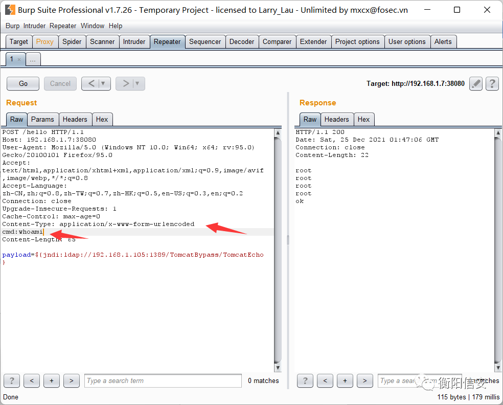Open the Intruder menu in menu bar

point(34,26)
